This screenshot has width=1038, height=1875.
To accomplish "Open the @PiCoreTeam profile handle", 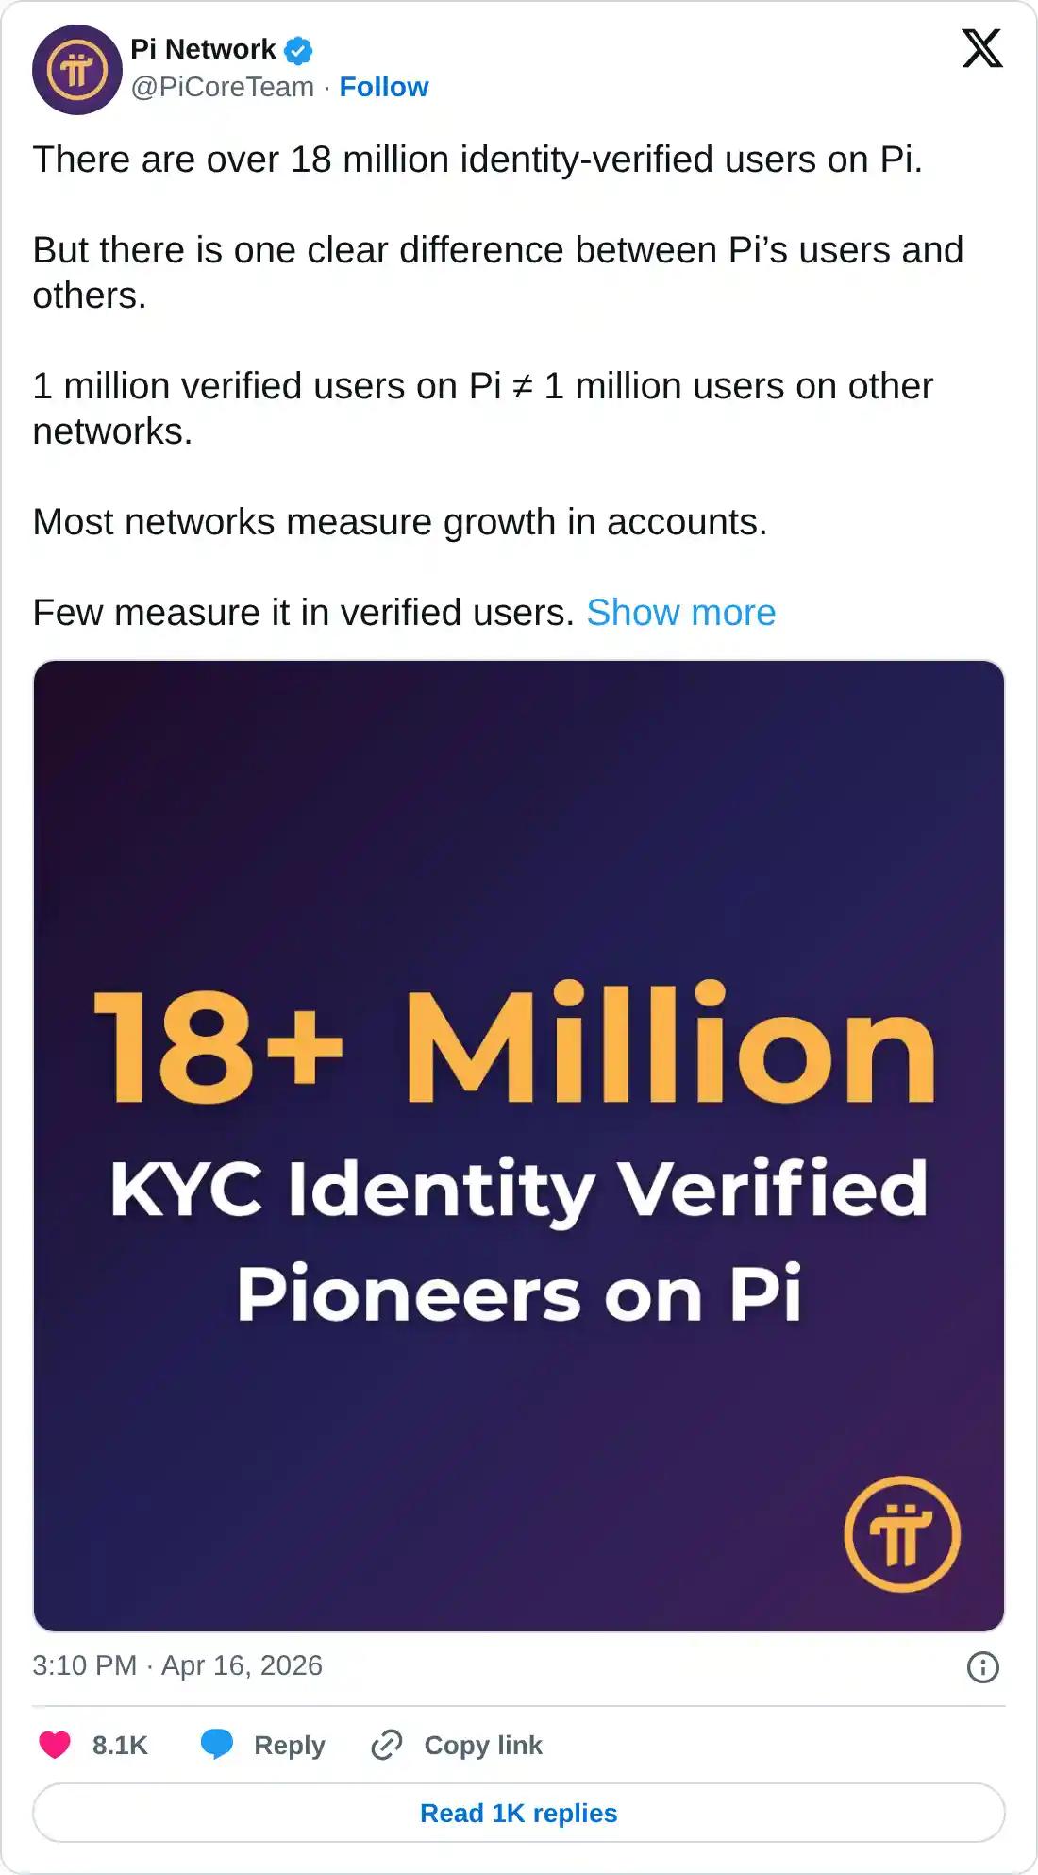I will 221,86.
